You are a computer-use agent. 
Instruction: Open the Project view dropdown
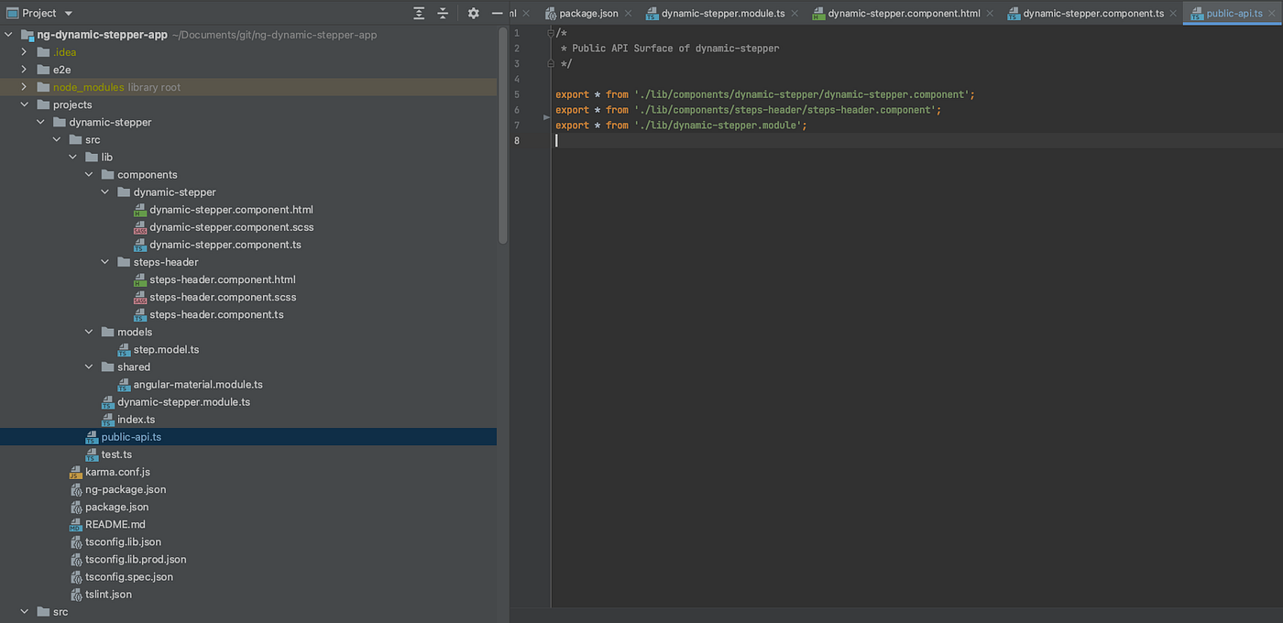point(69,13)
